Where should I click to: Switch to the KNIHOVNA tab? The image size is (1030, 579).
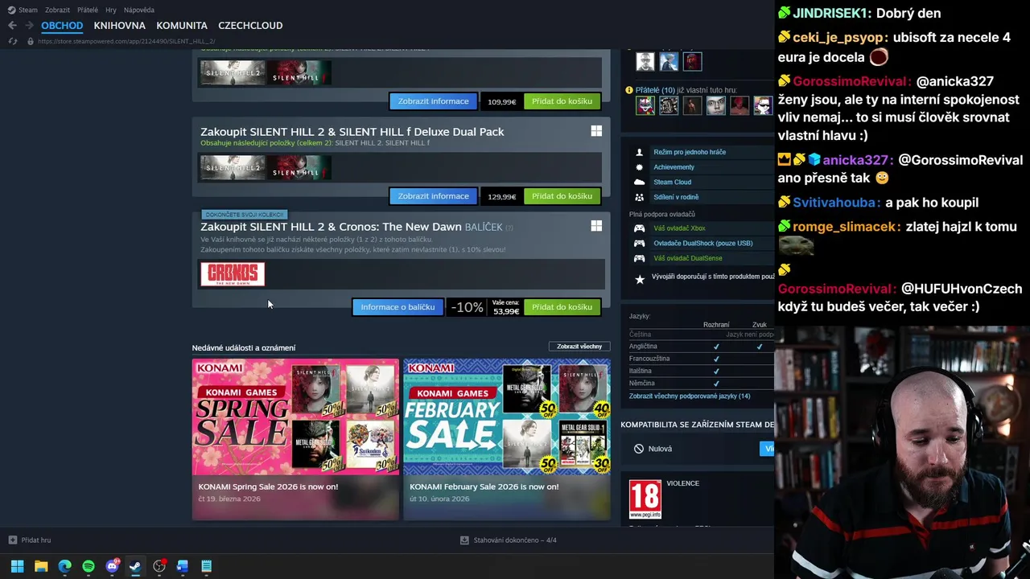(119, 25)
